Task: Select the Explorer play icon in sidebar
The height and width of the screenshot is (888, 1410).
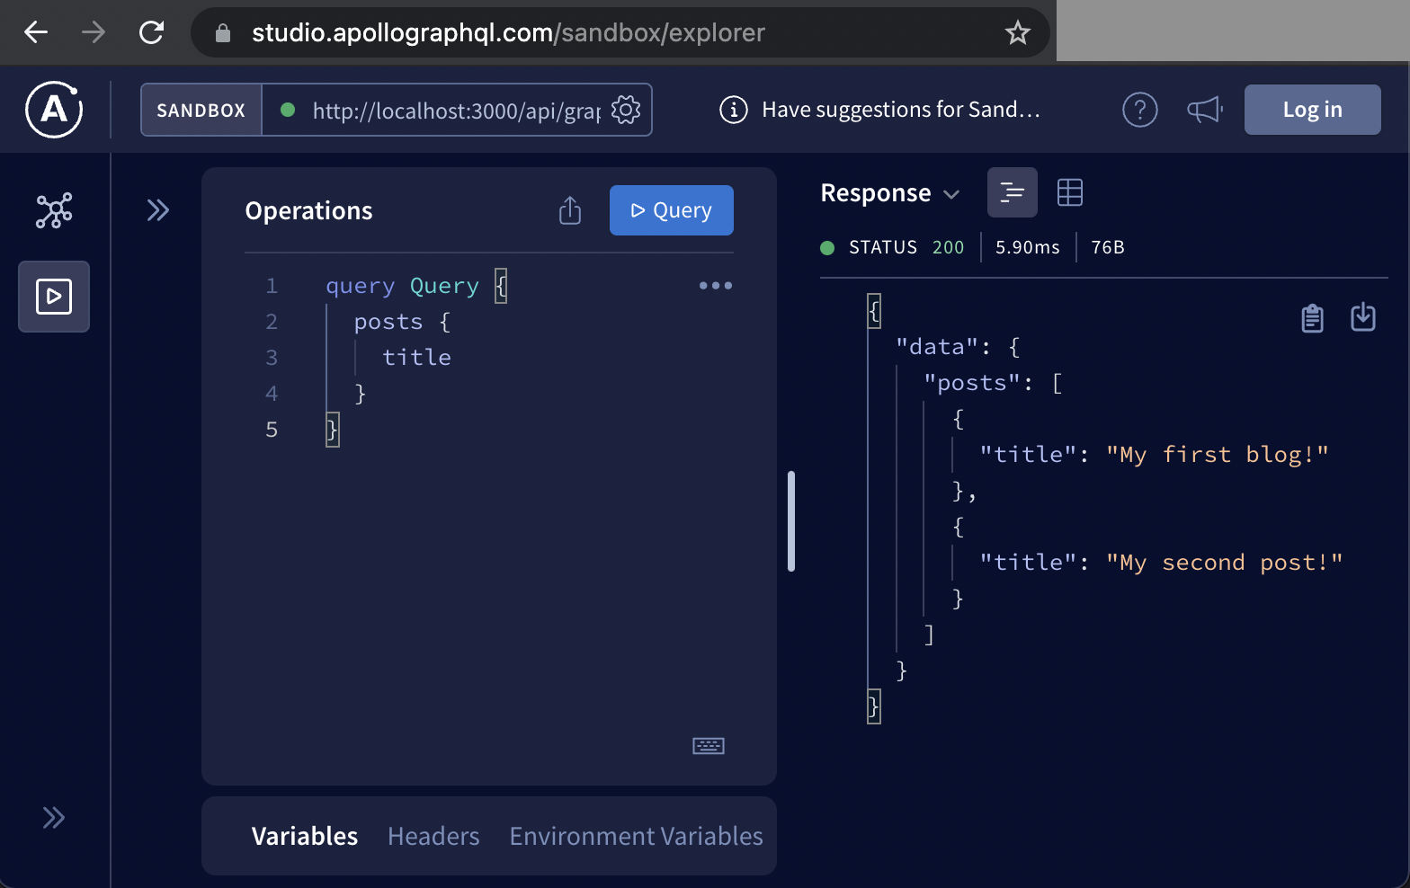Action: tap(54, 297)
